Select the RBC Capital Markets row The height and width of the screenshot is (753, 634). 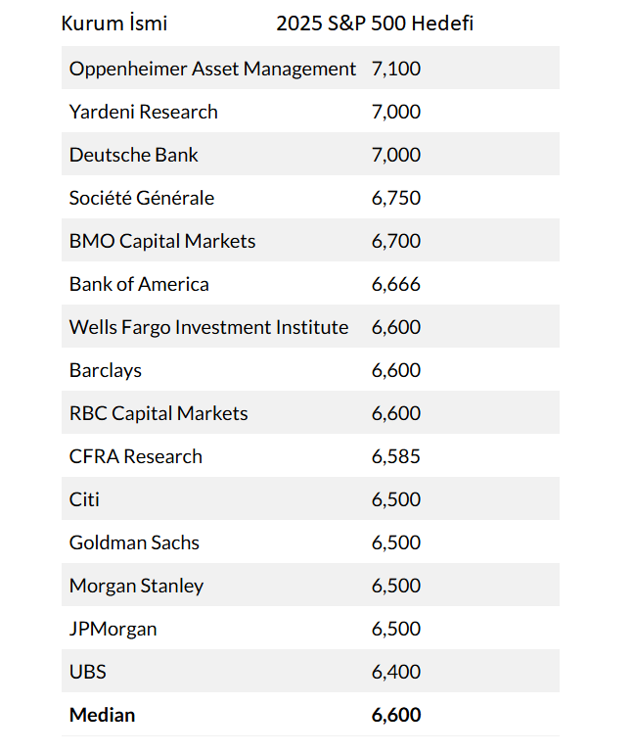310,412
